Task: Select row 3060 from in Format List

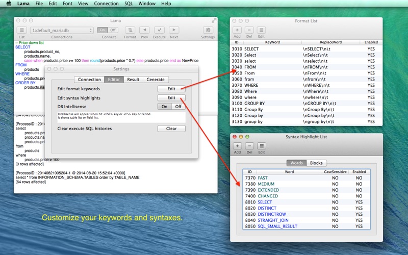Action: click(307, 79)
